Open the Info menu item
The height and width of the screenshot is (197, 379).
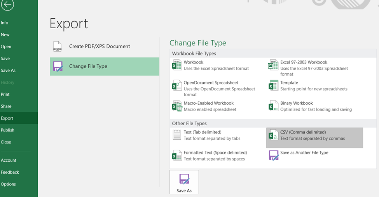5,23
